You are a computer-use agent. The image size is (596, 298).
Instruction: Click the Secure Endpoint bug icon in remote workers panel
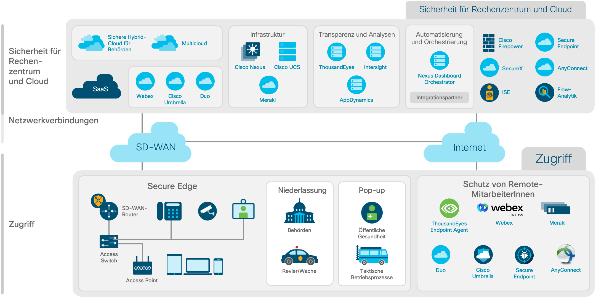click(x=524, y=255)
